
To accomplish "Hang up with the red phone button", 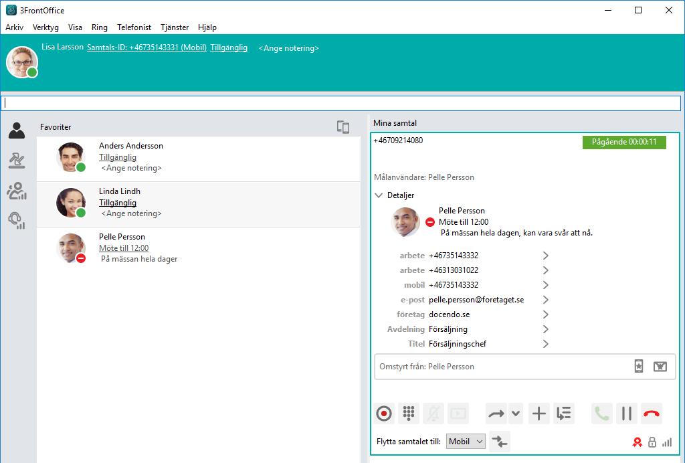I will point(652,413).
